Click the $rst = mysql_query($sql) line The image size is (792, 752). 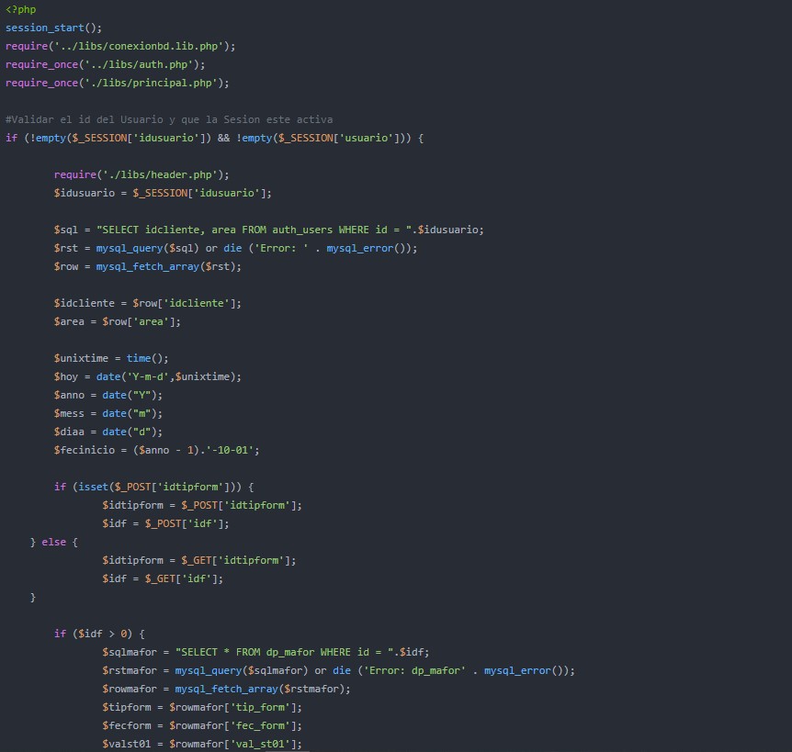tap(235, 248)
